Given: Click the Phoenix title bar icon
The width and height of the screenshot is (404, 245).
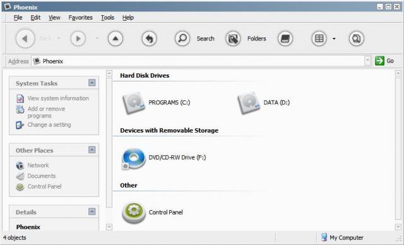Looking at the screenshot, I should pos(8,6).
